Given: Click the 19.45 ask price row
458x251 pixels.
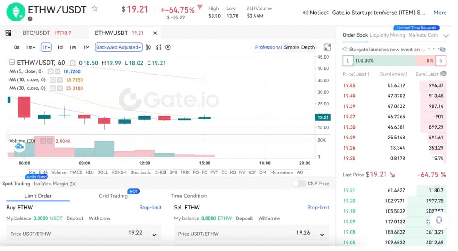Looking at the screenshot, I should click(394, 85).
